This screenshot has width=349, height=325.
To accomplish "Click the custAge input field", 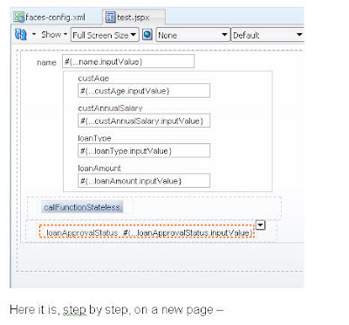I will click(144, 91).
